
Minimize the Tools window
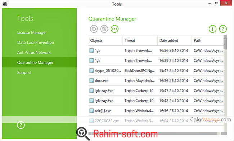click(210, 3)
